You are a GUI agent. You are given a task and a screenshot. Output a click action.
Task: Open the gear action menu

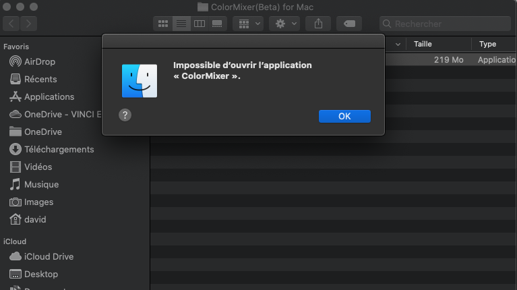(284, 24)
